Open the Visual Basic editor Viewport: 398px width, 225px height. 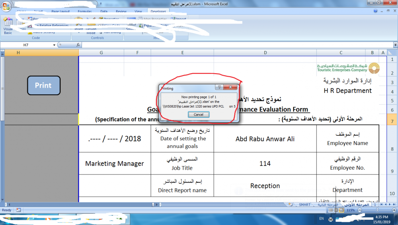[x=8, y=26]
